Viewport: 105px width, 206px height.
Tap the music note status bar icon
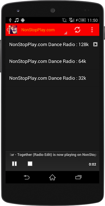16,20
